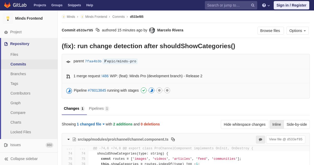
Task: Open src/app/modules/pro/channel/channel.component.ts file link
Action: click(x=123, y=139)
